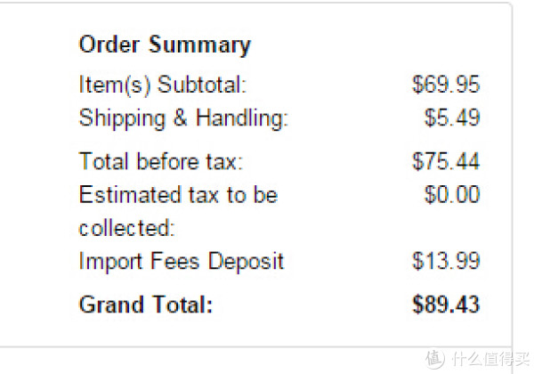Click the word Deposit in import fees row
The width and height of the screenshot is (534, 374).
click(246, 262)
